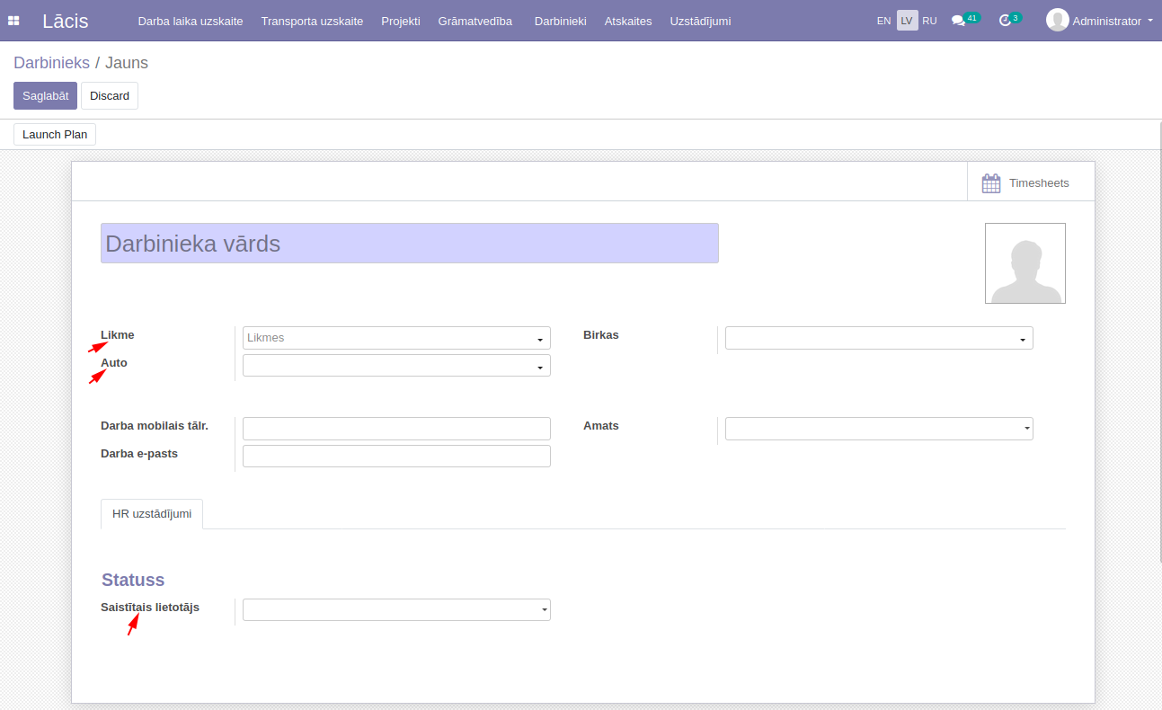Expand the Likme dropdown
Screen dimensions: 1162x710
click(539, 339)
